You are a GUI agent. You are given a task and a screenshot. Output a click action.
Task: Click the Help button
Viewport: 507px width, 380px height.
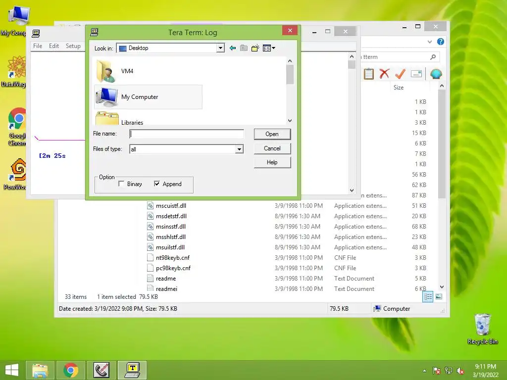(x=272, y=162)
